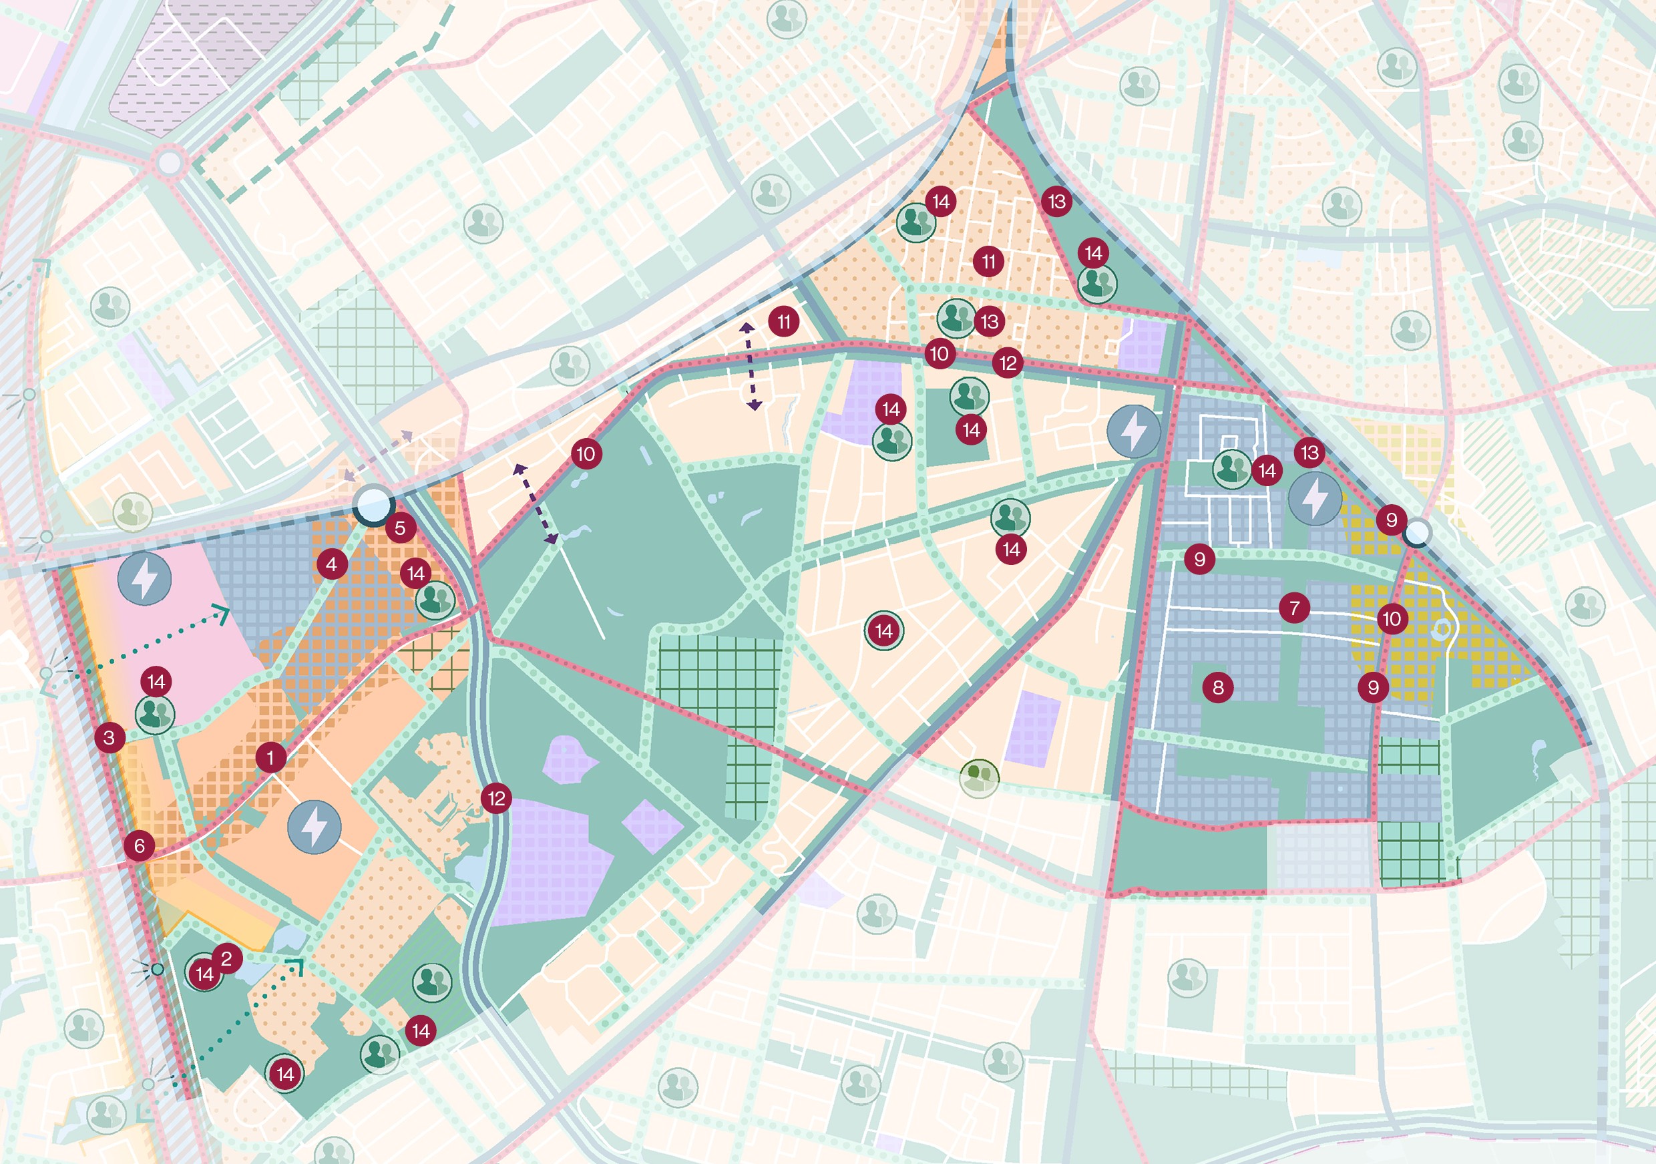
Task: Click the green-ringed 14 marker in the central beige area
Action: tap(883, 631)
